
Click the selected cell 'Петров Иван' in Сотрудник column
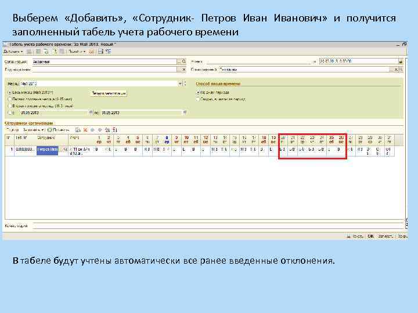pyautogui.click(x=47, y=150)
